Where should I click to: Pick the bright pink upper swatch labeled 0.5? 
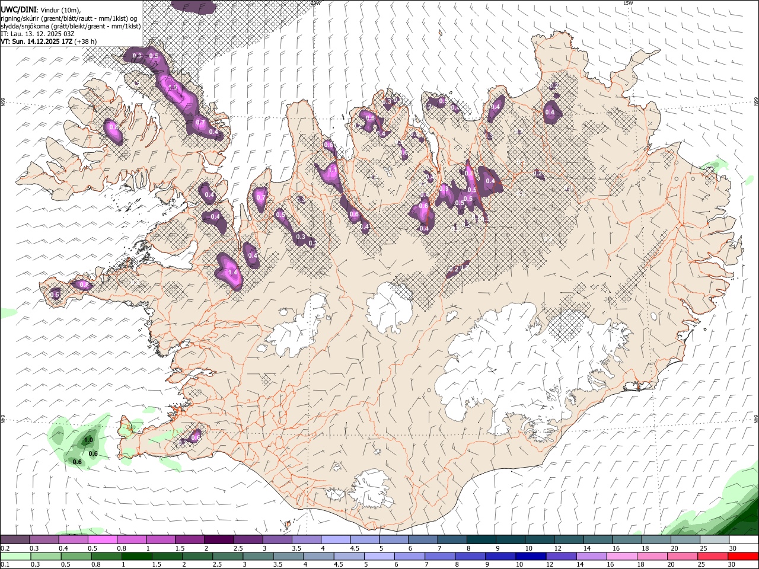(x=102, y=539)
